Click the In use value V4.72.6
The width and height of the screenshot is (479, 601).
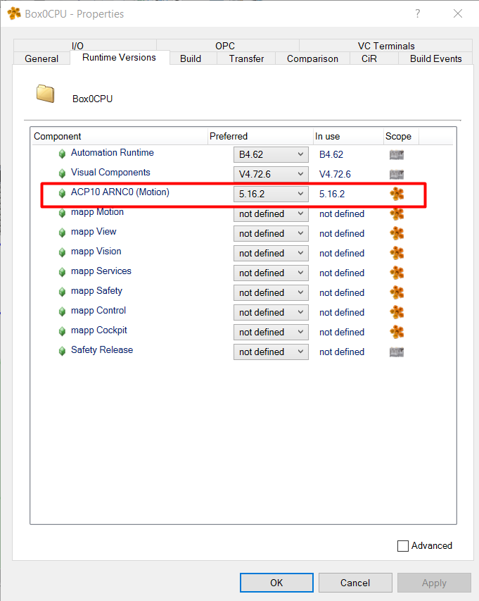(x=335, y=175)
